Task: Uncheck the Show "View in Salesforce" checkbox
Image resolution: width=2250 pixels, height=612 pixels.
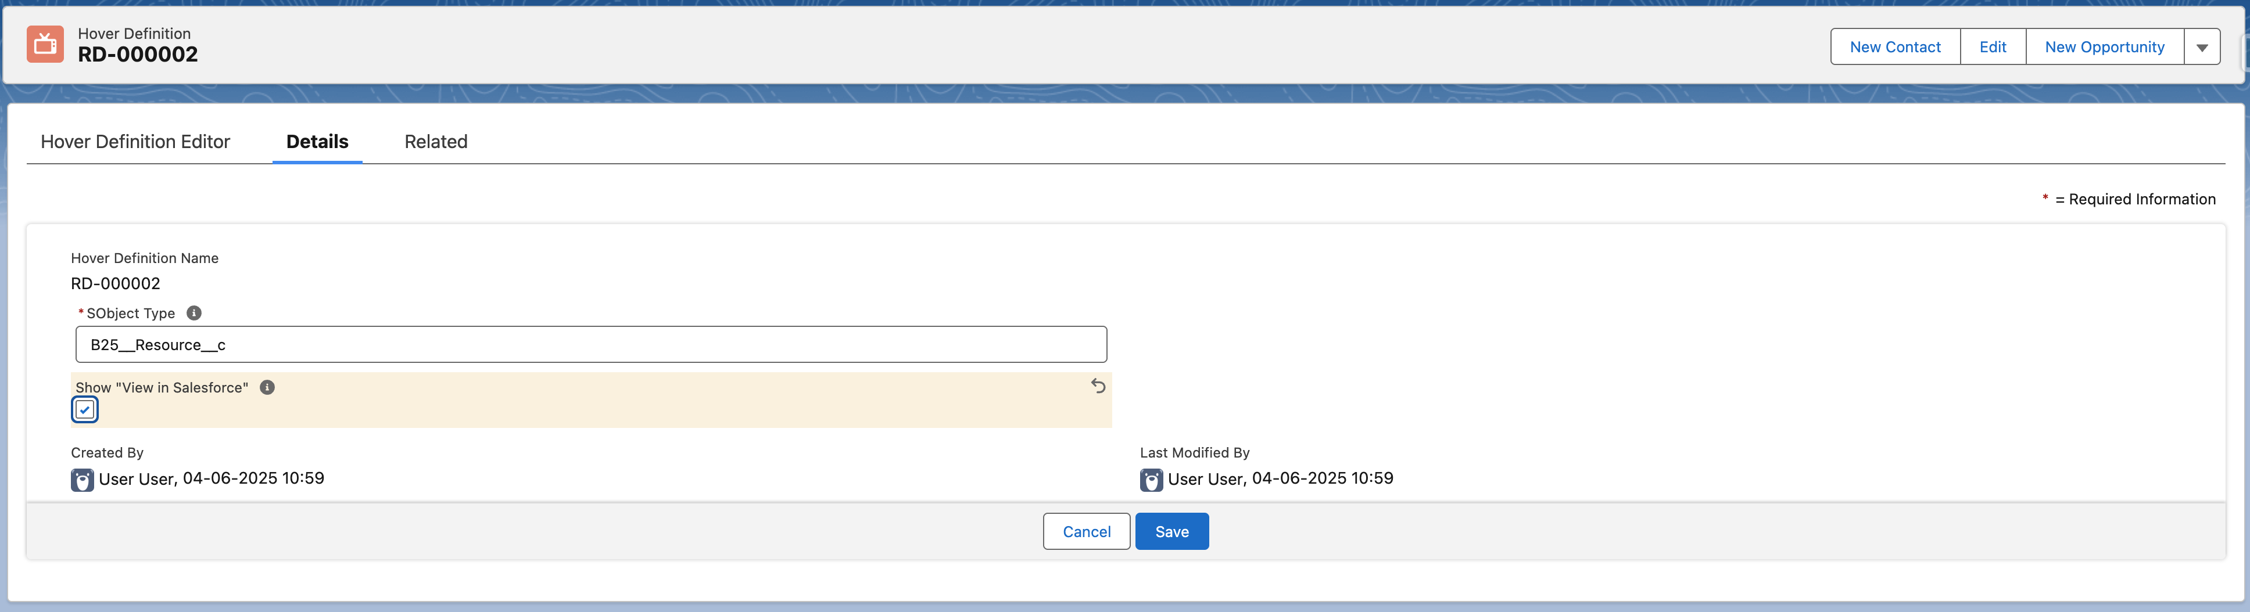Action: [x=85, y=409]
